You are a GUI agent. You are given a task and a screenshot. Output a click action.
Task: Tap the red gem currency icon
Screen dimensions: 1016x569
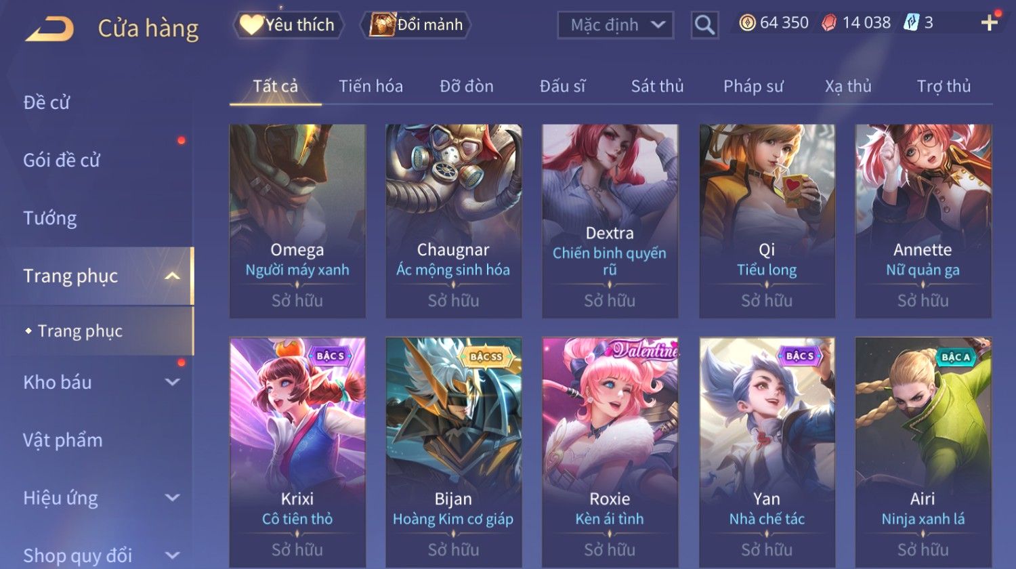pyautogui.click(x=829, y=23)
